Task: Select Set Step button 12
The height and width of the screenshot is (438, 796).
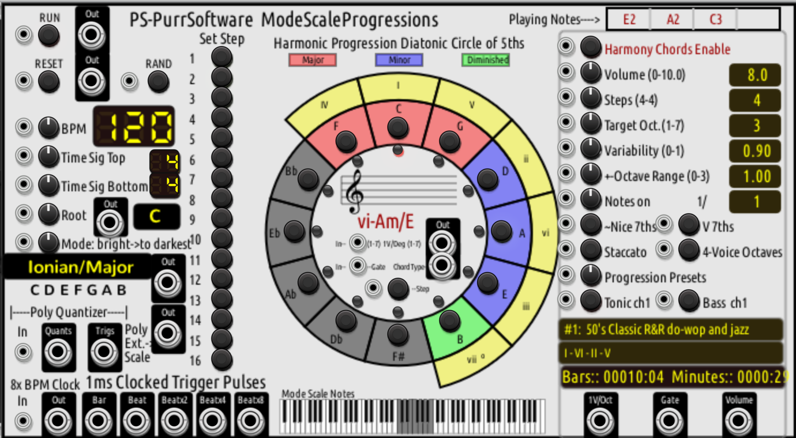Action: [222, 279]
